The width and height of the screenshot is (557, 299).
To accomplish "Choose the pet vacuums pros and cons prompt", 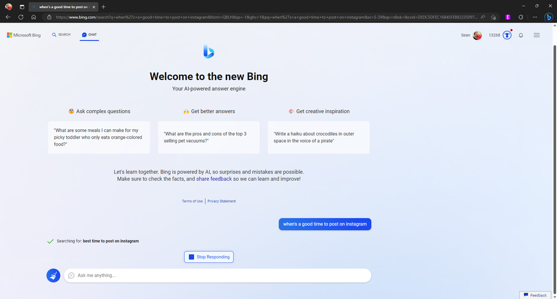I will click(209, 138).
